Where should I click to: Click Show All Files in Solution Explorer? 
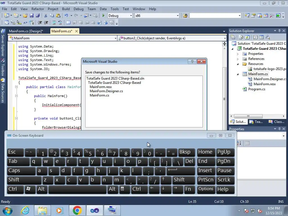[x=241, y=37]
